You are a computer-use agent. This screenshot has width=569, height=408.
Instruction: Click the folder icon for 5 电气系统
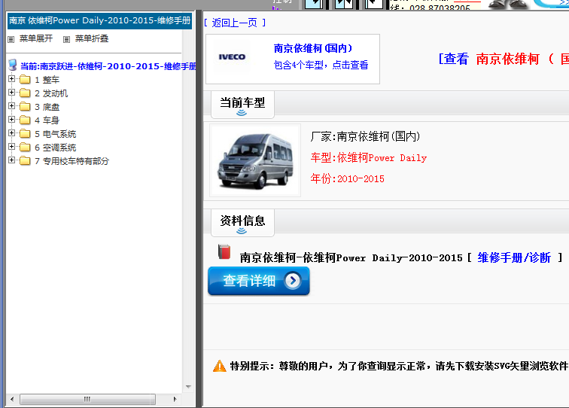tap(25, 134)
